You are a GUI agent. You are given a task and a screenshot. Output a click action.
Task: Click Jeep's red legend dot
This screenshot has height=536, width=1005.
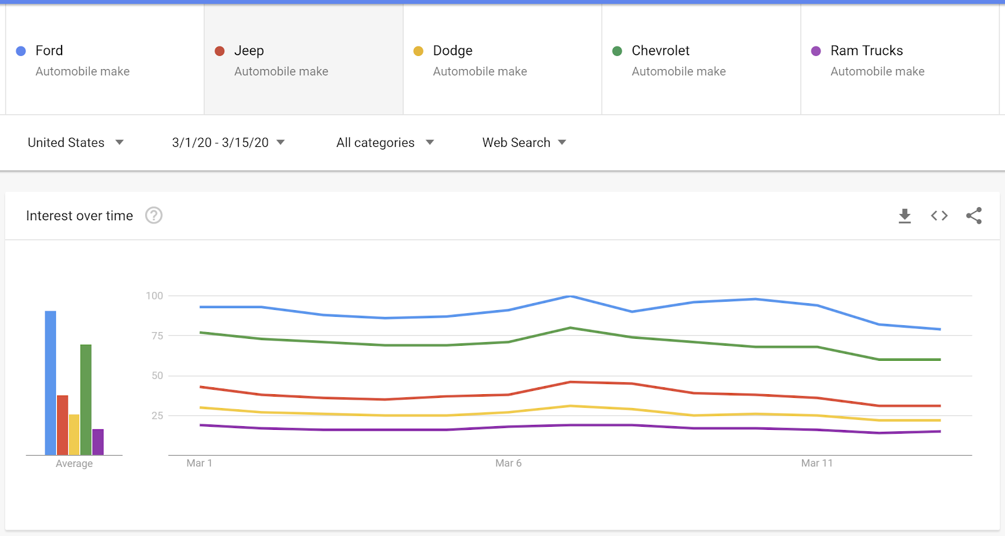coord(220,51)
